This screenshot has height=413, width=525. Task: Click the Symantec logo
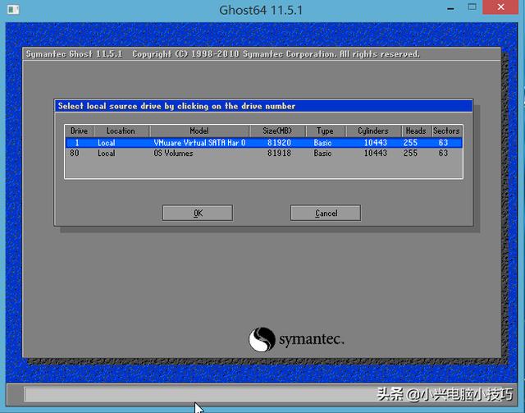coord(296,339)
